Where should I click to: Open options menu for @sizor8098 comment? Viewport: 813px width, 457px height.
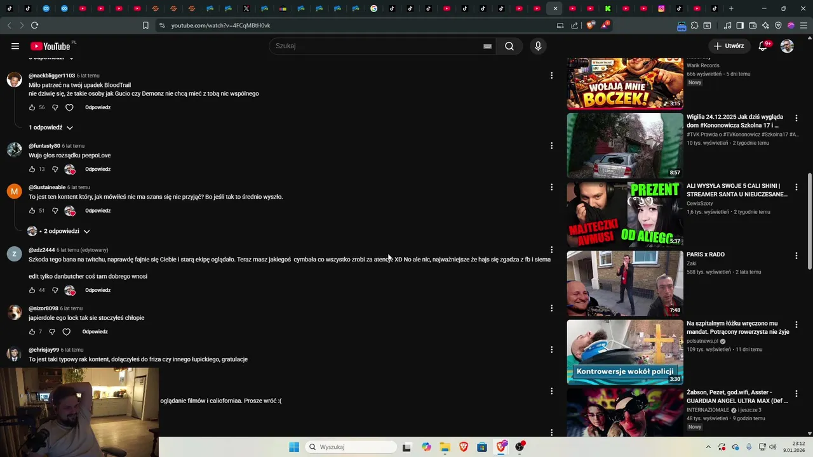click(551, 308)
